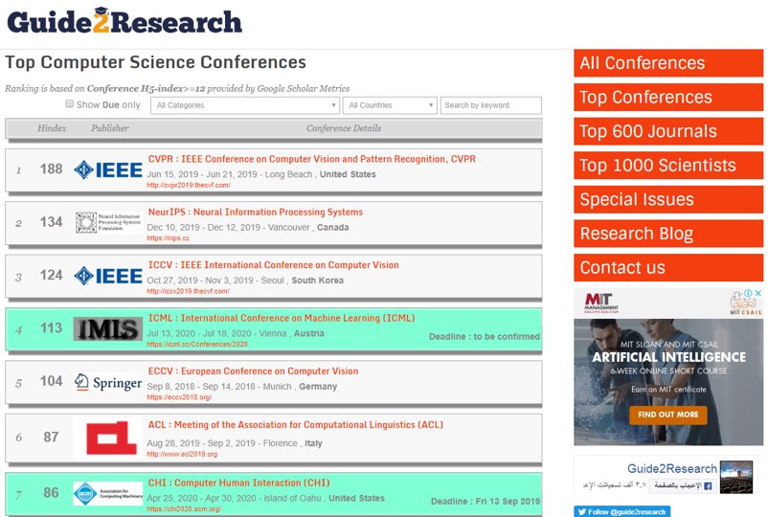
Task: Open the All Categories dropdown
Action: [x=245, y=105]
